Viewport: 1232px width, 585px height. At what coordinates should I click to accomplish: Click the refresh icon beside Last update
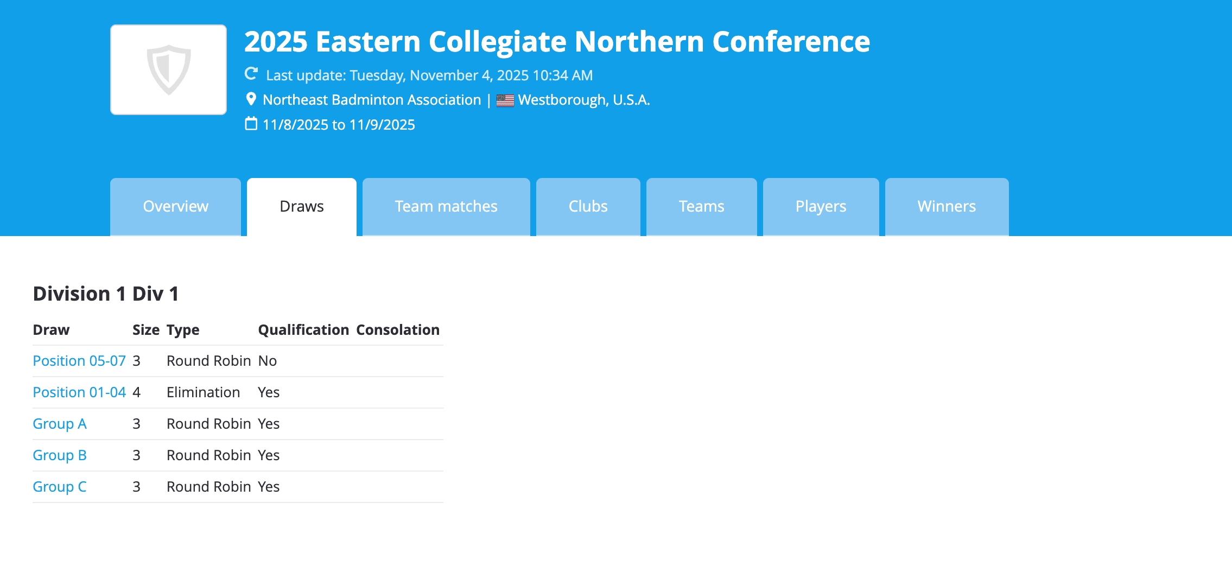(251, 74)
